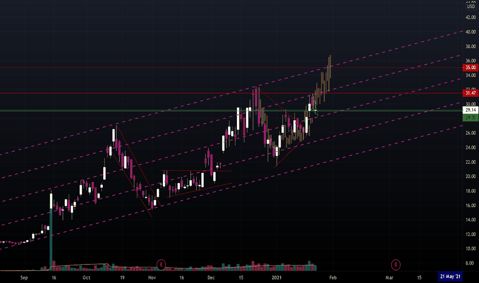Image resolution: width=479 pixels, height=283 pixels.
Task: Click the highlighted '21 May '21' date label
Action: [x=450, y=277]
